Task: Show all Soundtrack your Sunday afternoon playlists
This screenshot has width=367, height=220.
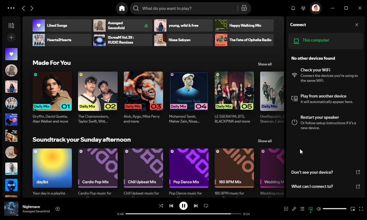Action: coord(265,141)
